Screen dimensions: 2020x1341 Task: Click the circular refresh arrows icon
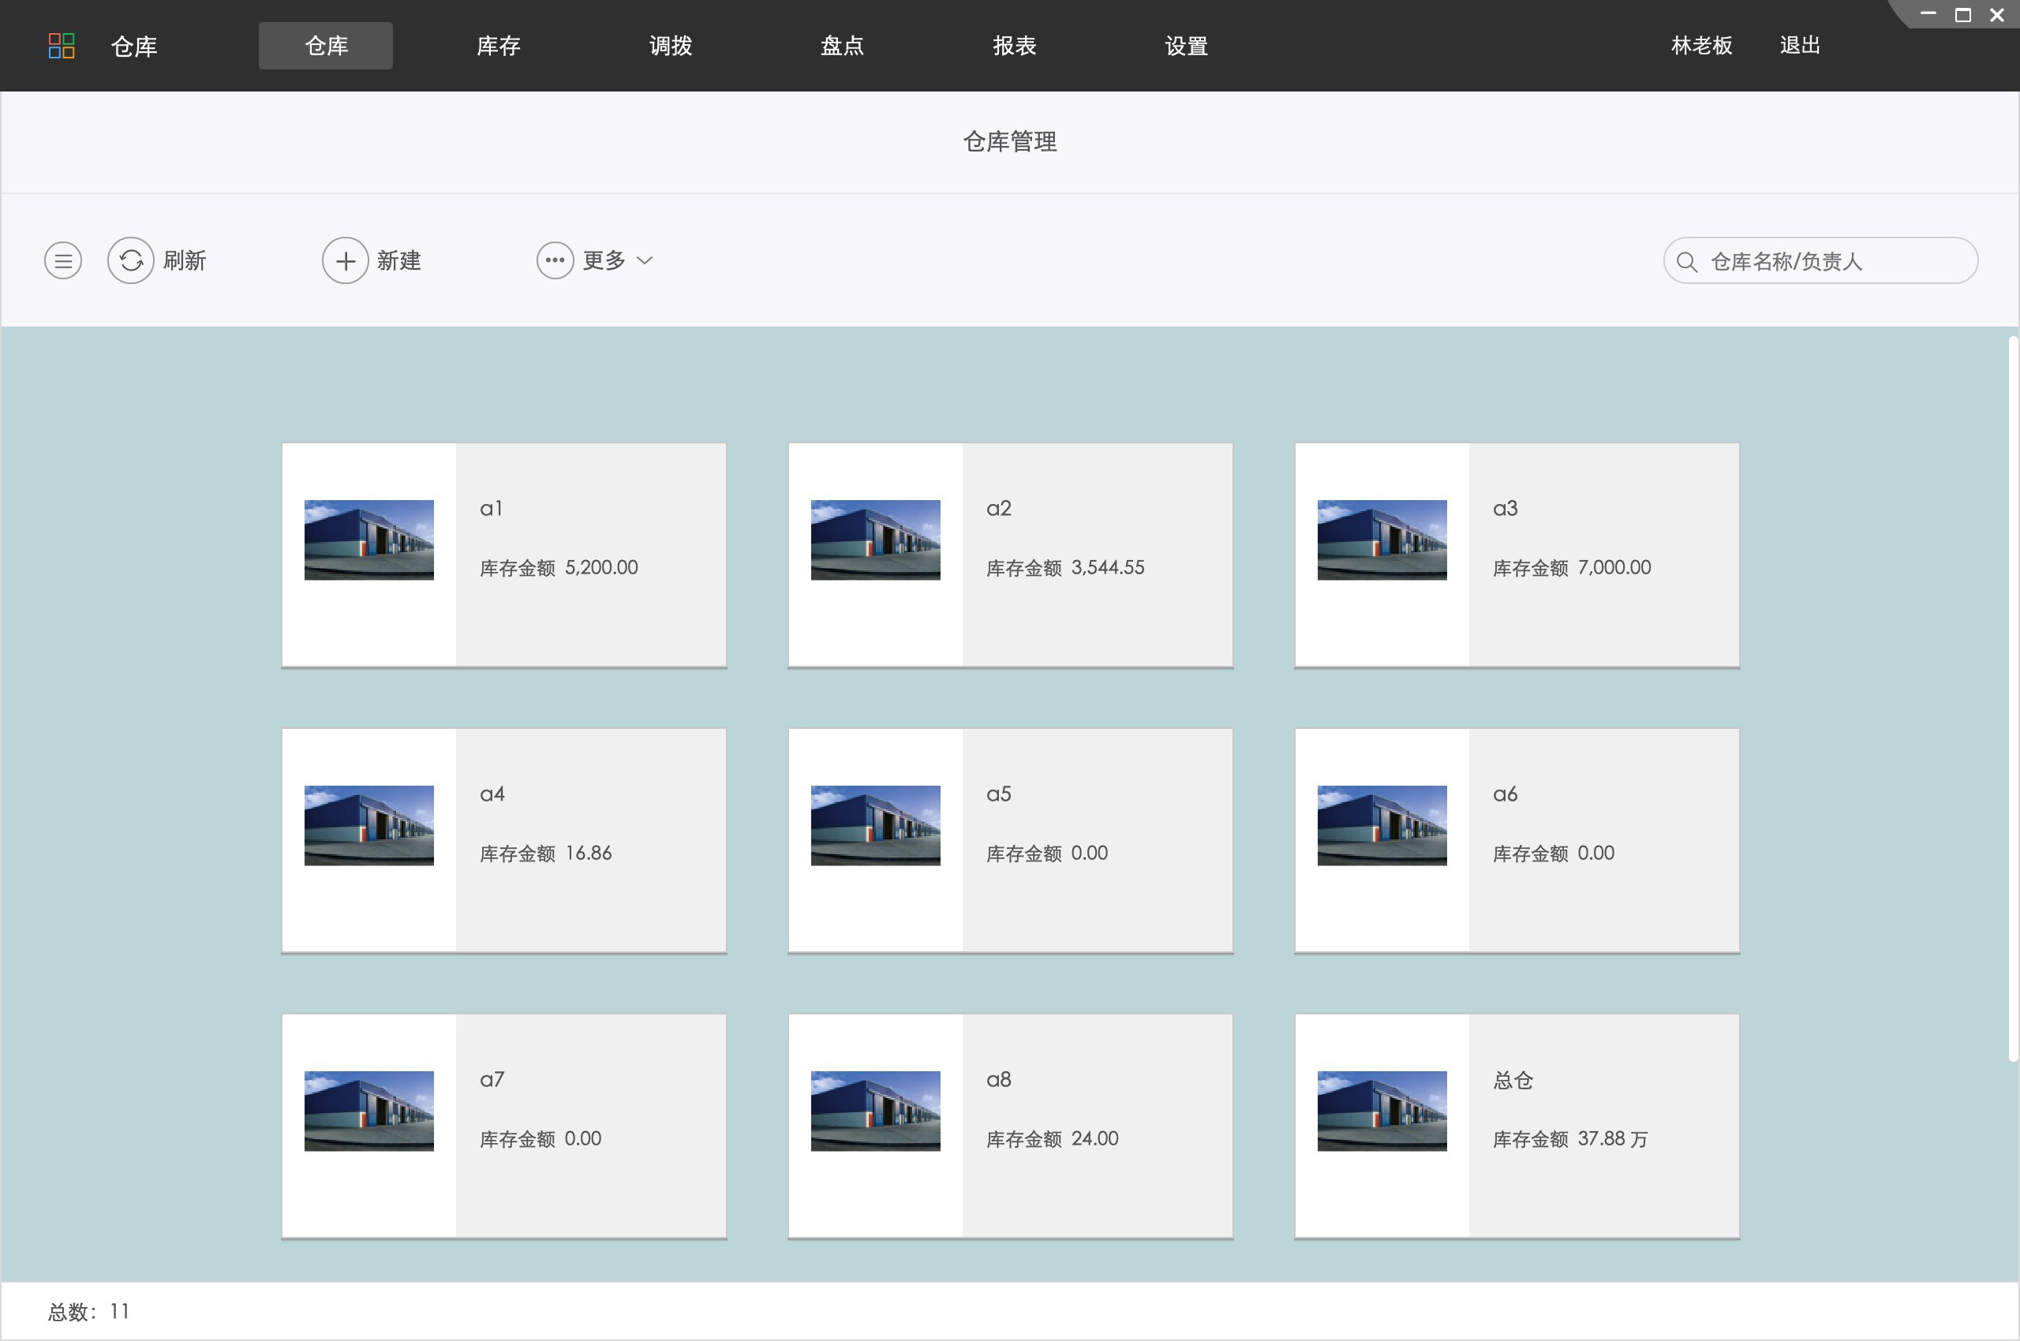131,261
